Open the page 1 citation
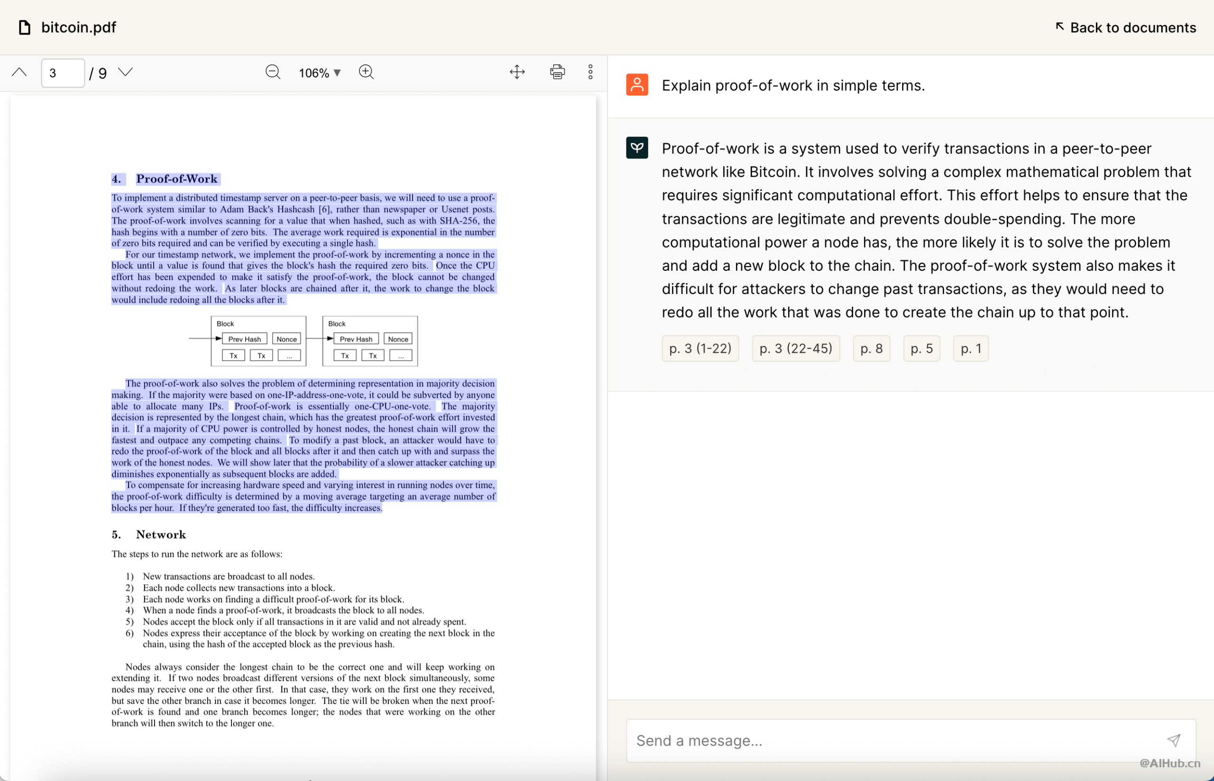Screen dimensions: 1214x781 [x=970, y=348]
